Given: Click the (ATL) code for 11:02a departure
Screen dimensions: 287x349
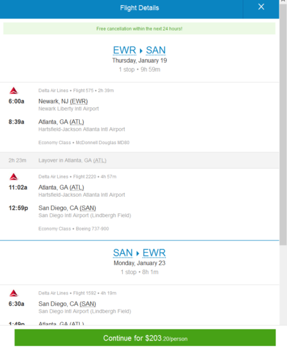Looking at the screenshot, I should click(x=77, y=188).
